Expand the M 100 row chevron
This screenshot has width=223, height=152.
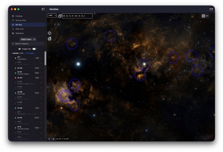pos(41,68)
